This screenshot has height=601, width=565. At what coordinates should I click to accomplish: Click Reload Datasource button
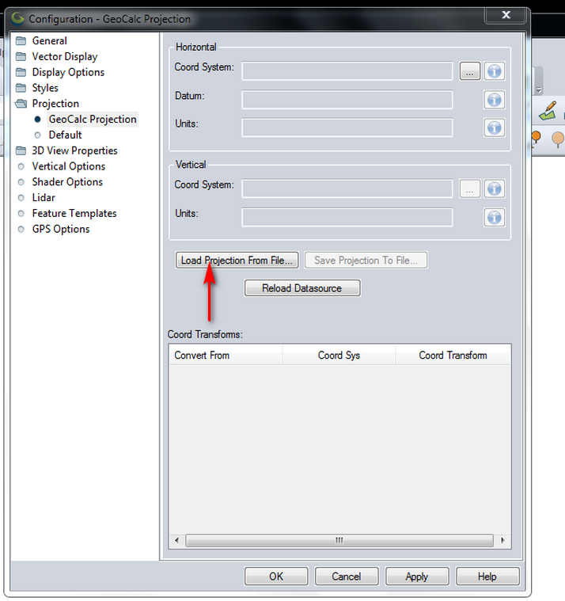click(x=302, y=288)
